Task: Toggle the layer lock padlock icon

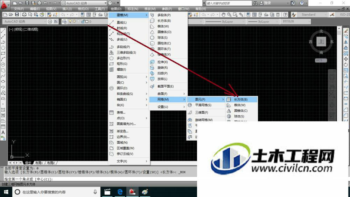Action: pos(83,21)
